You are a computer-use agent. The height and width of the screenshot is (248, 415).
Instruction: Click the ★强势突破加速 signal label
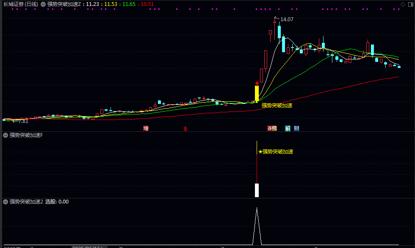click(276, 152)
